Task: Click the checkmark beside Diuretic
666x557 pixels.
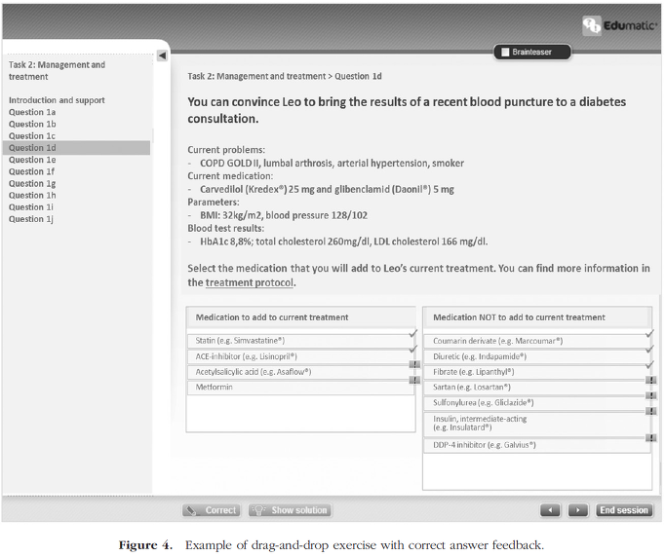Action: [649, 350]
